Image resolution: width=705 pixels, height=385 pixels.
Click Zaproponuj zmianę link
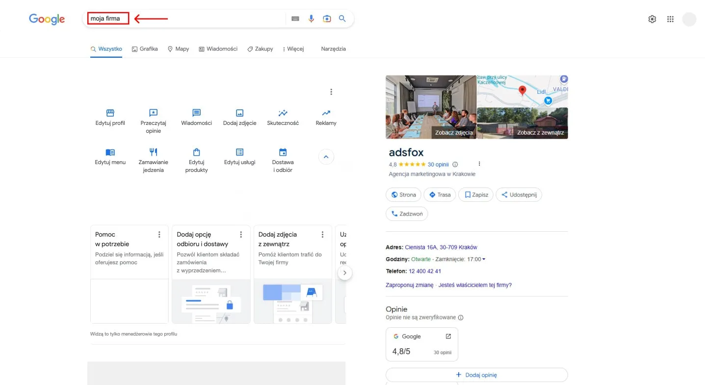pos(410,285)
